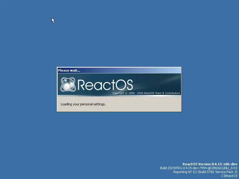The height and width of the screenshot is (179, 239).
Task: Click 'Reporting NT 5.2 (Build 3790' line
Action: pyautogui.click(x=205, y=172)
